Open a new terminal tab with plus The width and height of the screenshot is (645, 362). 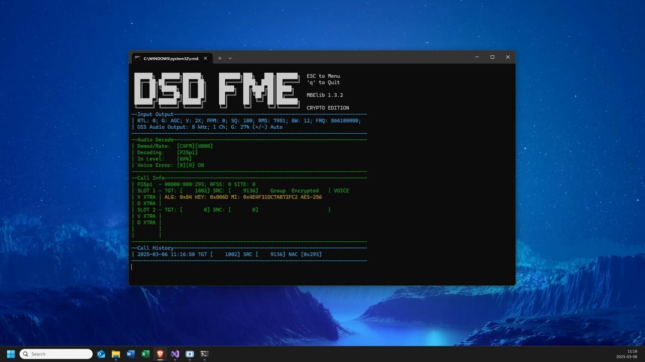click(x=220, y=58)
